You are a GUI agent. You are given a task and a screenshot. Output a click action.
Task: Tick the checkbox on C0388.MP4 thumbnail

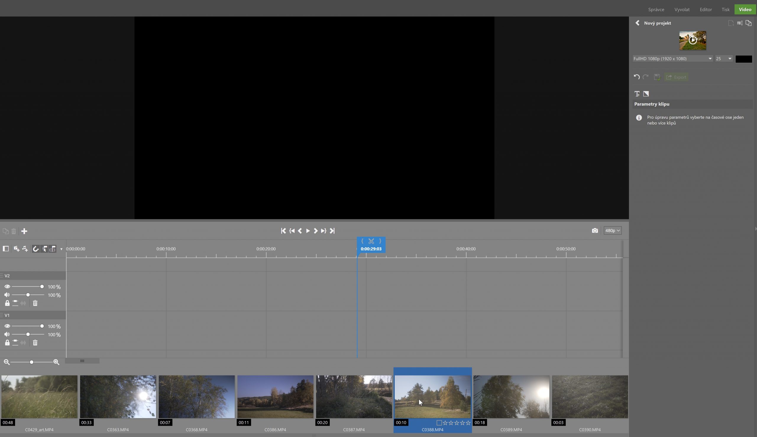(439, 423)
